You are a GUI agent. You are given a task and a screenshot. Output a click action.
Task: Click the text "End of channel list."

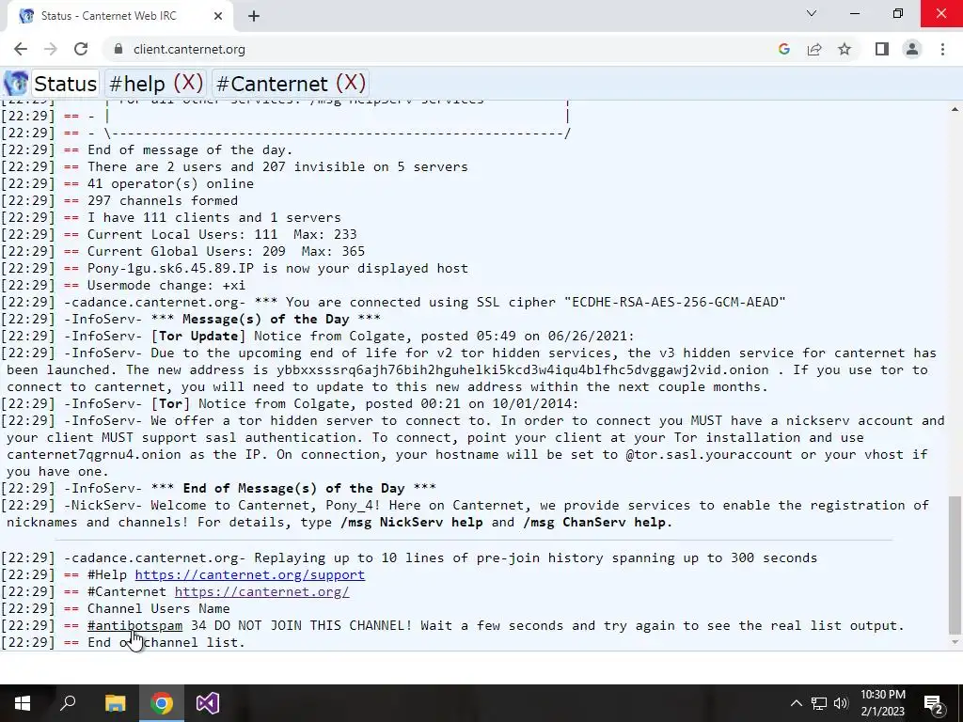click(166, 642)
